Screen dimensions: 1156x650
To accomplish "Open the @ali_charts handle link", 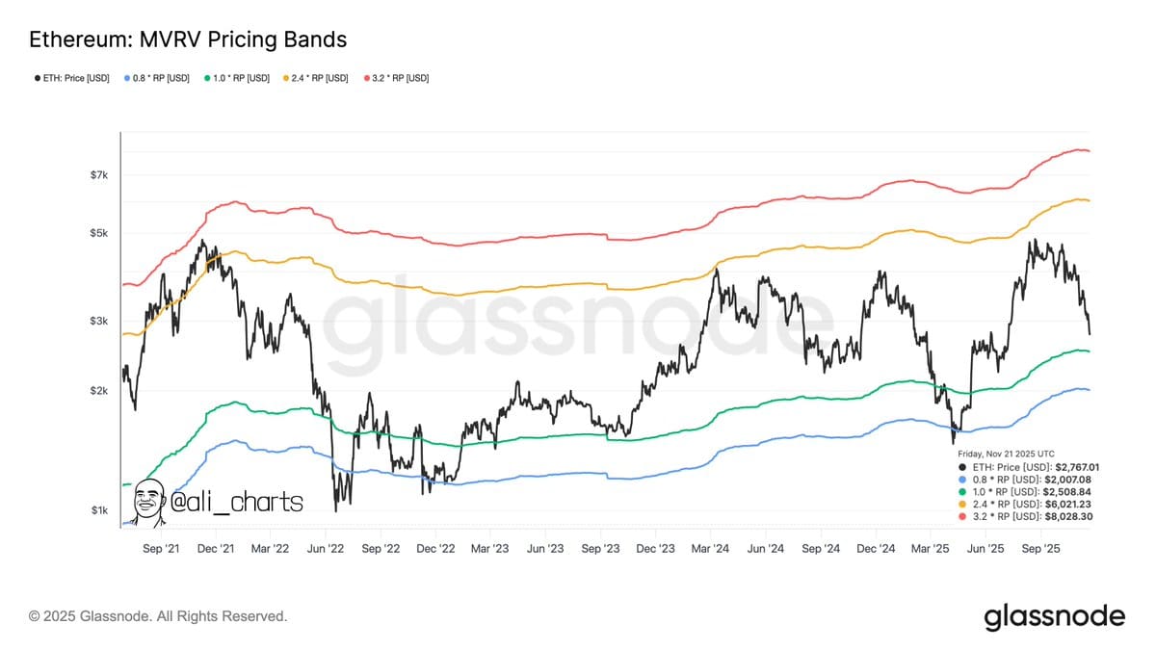I will point(237,502).
